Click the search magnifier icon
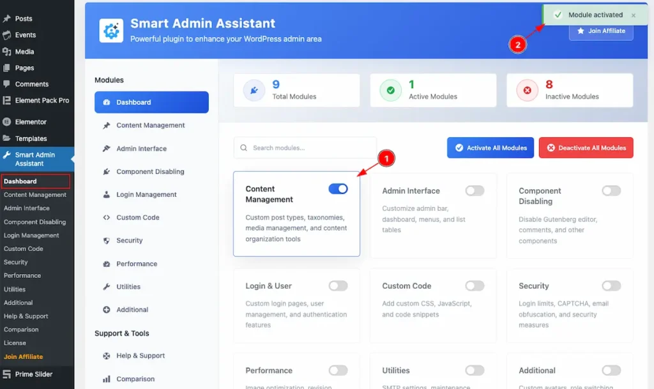Screen dimensions: 654x389 click(x=243, y=148)
